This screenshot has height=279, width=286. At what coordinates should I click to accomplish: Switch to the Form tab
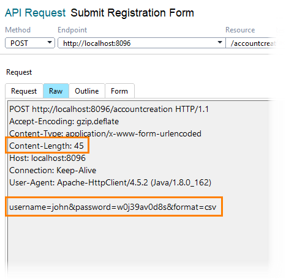119,91
